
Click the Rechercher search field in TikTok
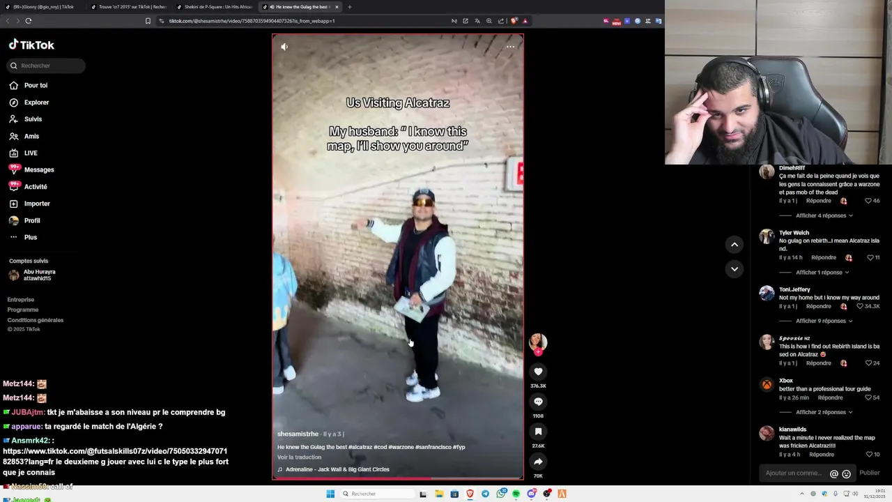click(46, 66)
